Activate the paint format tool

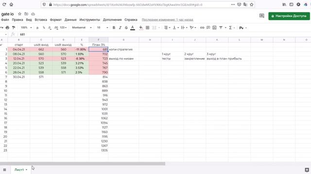tap(14, 28)
